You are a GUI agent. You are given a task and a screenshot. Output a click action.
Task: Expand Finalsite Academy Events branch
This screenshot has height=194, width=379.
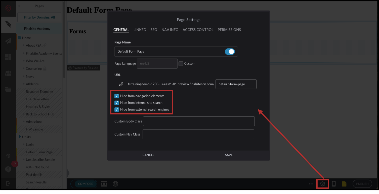click(23, 53)
